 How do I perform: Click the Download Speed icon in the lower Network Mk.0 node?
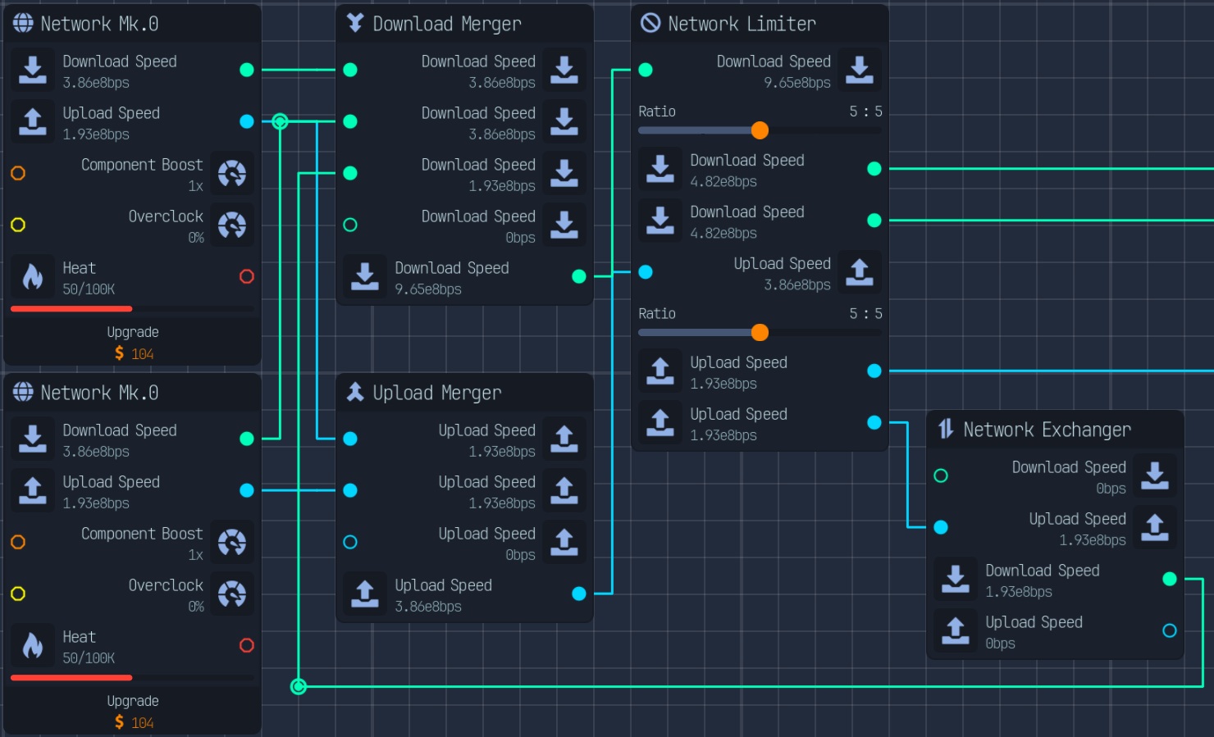pos(33,439)
